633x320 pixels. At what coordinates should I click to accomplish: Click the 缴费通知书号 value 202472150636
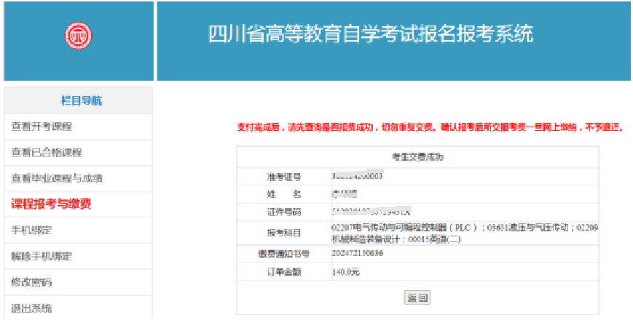point(357,254)
